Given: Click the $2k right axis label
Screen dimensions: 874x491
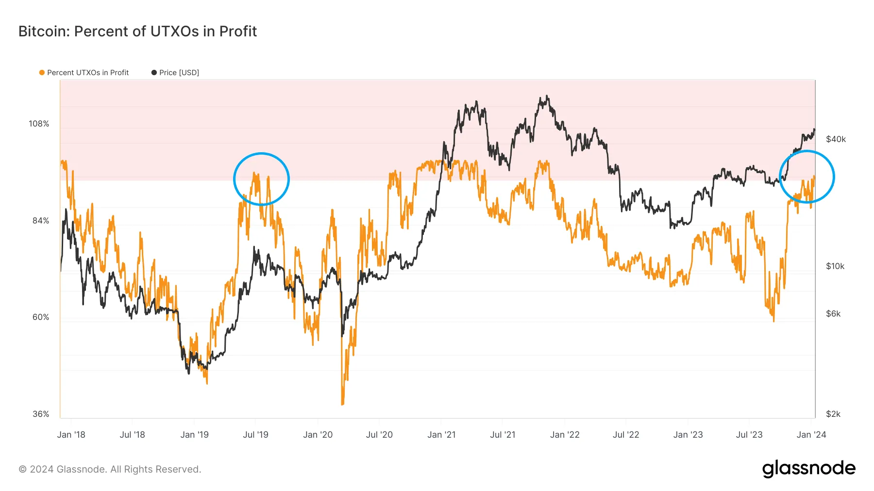Looking at the screenshot, I should click(x=833, y=414).
